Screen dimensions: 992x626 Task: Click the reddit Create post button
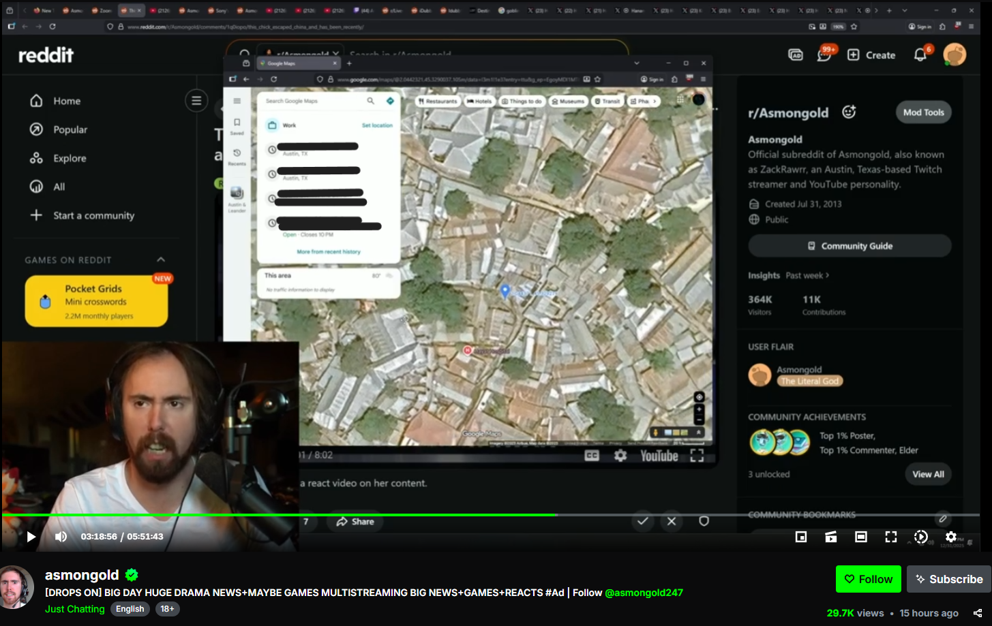point(871,55)
